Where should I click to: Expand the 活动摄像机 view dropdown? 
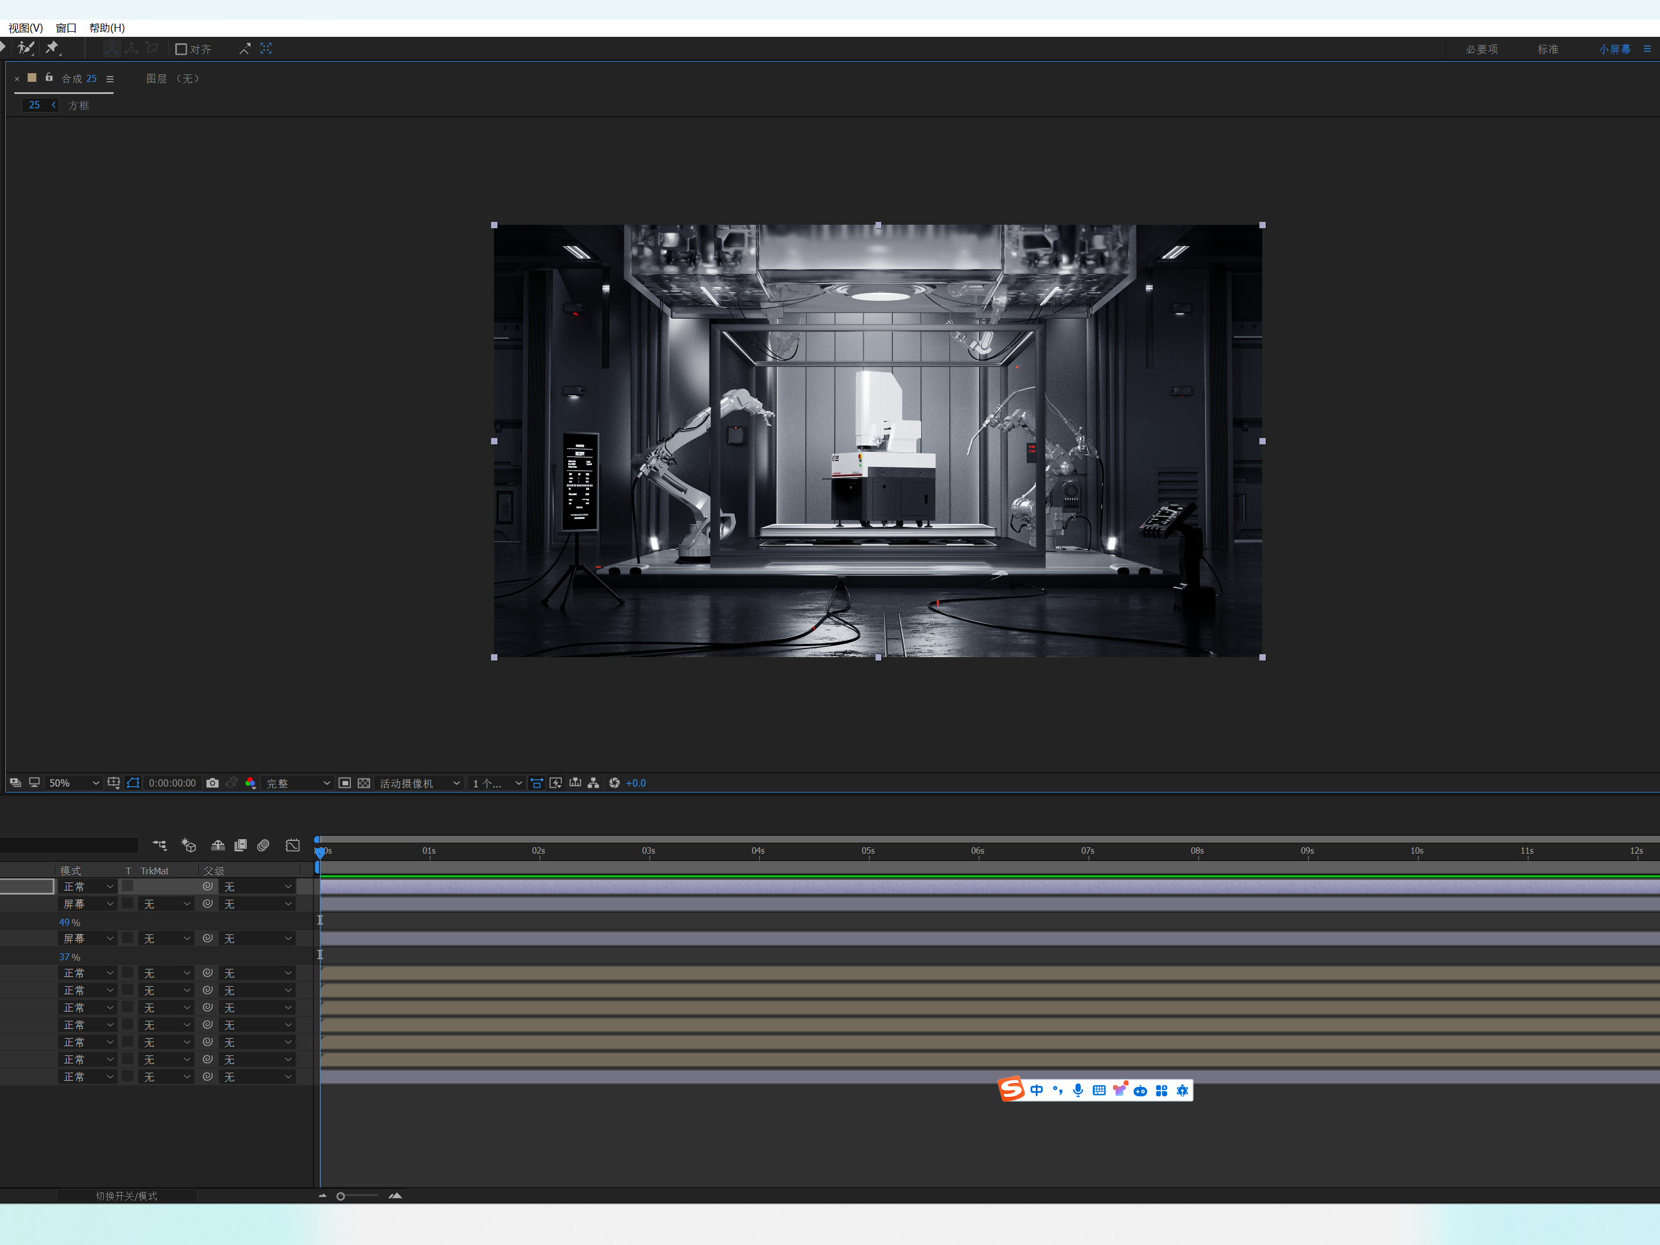pyautogui.click(x=419, y=783)
